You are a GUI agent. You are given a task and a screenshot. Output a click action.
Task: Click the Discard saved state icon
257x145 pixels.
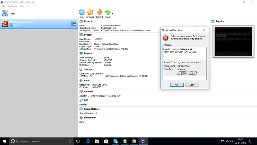[100, 12]
